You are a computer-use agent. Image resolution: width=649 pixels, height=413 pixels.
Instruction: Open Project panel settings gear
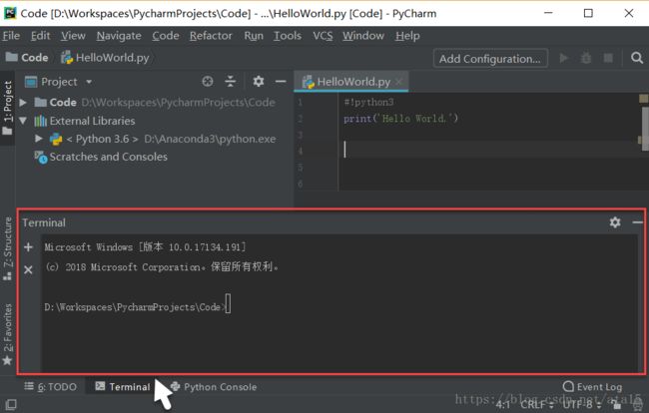(x=259, y=81)
